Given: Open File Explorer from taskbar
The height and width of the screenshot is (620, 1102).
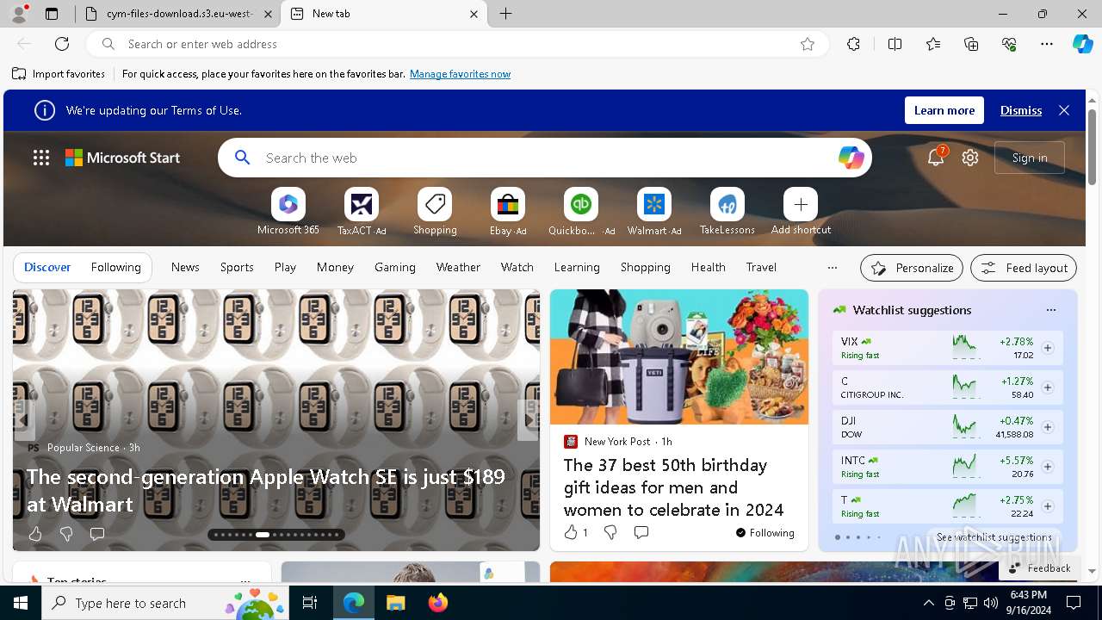Looking at the screenshot, I should pyautogui.click(x=395, y=603).
